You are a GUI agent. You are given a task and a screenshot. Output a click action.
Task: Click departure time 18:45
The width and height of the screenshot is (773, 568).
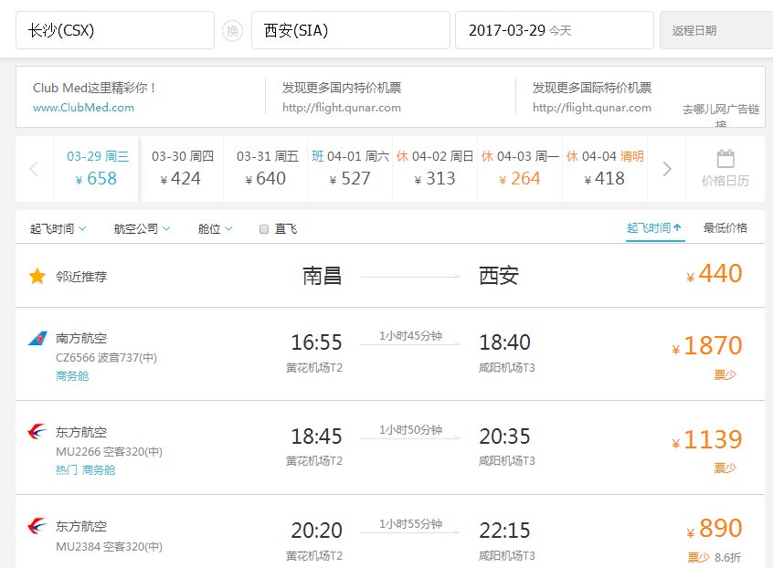click(x=316, y=437)
